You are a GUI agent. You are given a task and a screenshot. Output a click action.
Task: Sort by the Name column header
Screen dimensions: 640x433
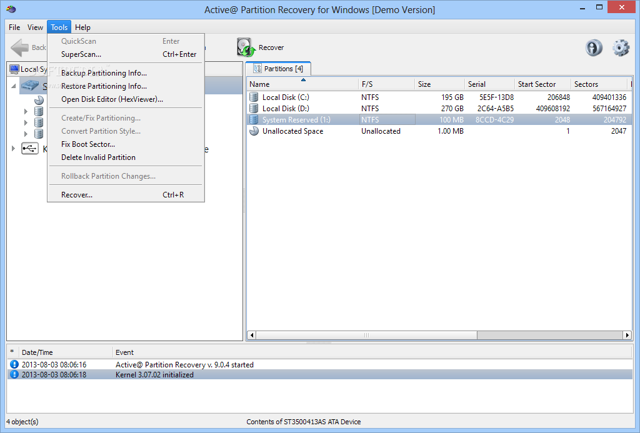click(302, 84)
